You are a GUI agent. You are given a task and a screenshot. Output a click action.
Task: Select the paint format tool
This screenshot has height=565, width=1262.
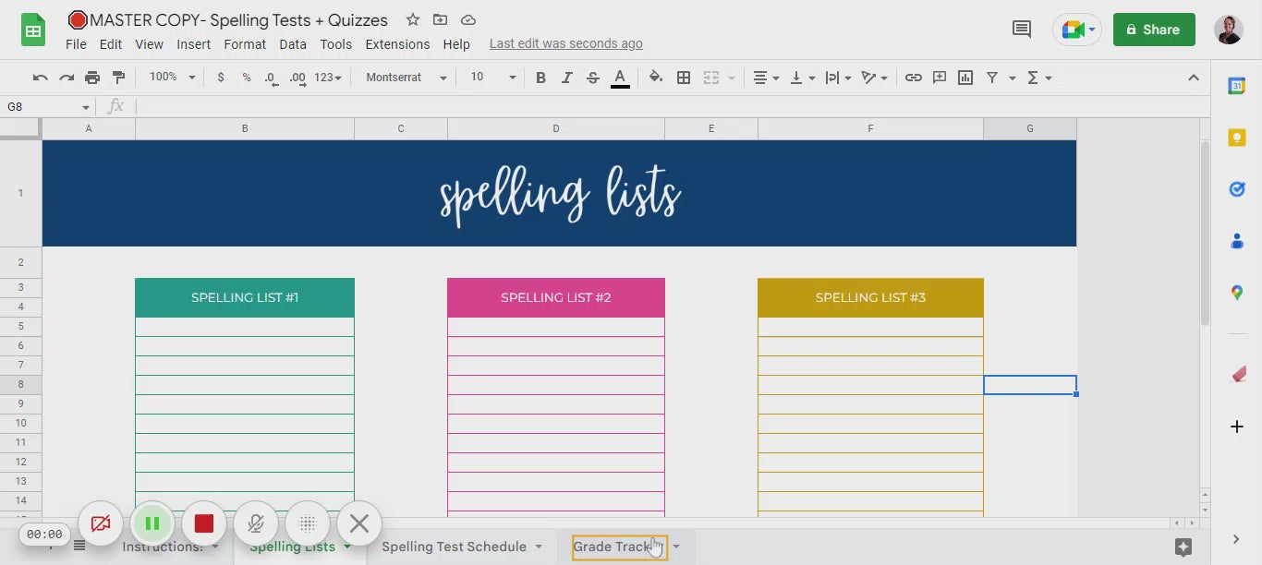tap(118, 78)
